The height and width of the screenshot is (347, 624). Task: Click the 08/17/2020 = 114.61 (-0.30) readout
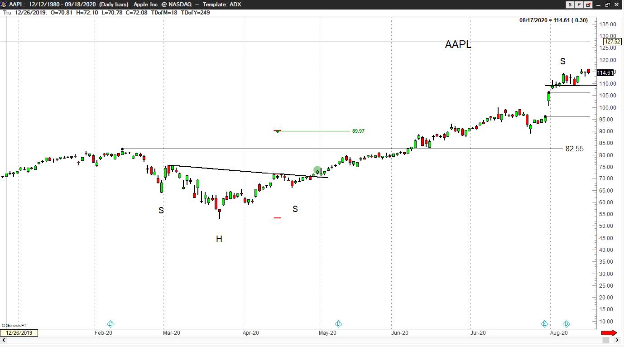pos(554,20)
